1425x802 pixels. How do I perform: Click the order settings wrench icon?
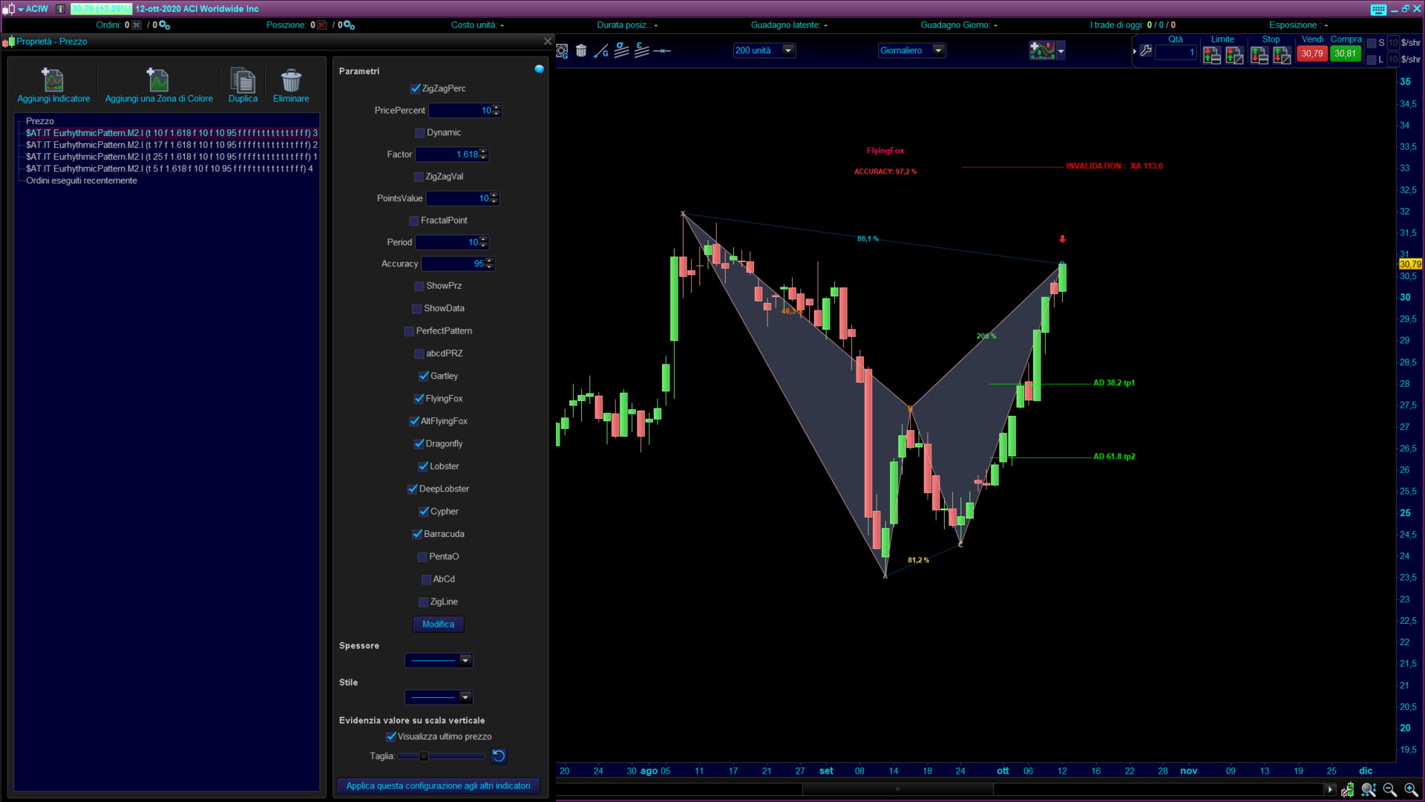click(x=1146, y=50)
